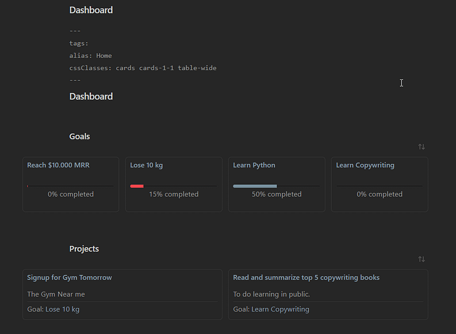Open the Reach $10.000 MRR goal
The height and width of the screenshot is (334, 456).
click(58, 165)
